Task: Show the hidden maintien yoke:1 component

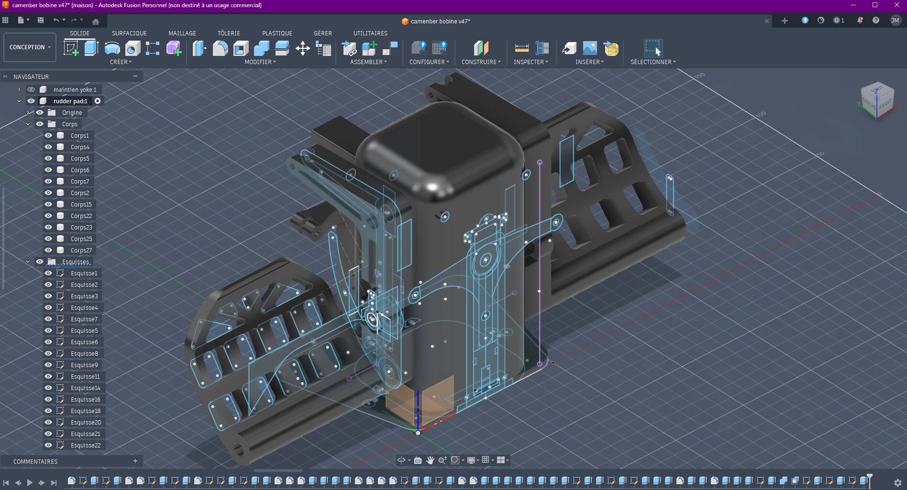Action: pos(31,89)
